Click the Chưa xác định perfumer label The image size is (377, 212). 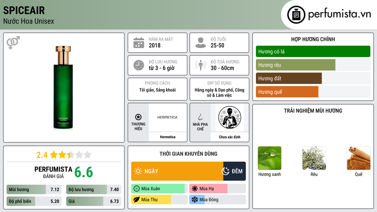click(x=230, y=137)
